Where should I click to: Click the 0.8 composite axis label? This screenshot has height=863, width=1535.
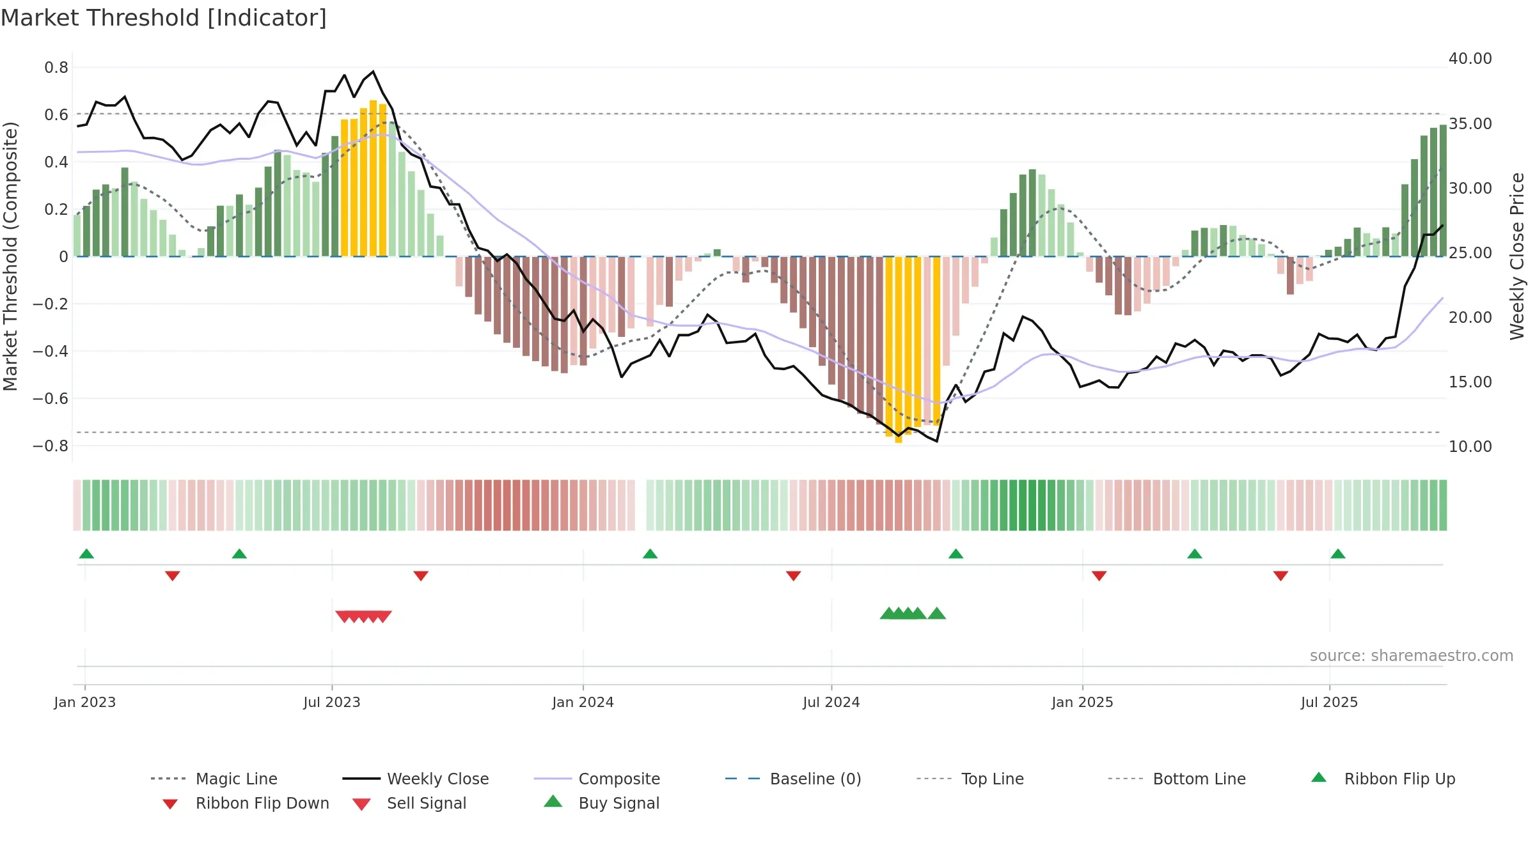click(x=56, y=67)
